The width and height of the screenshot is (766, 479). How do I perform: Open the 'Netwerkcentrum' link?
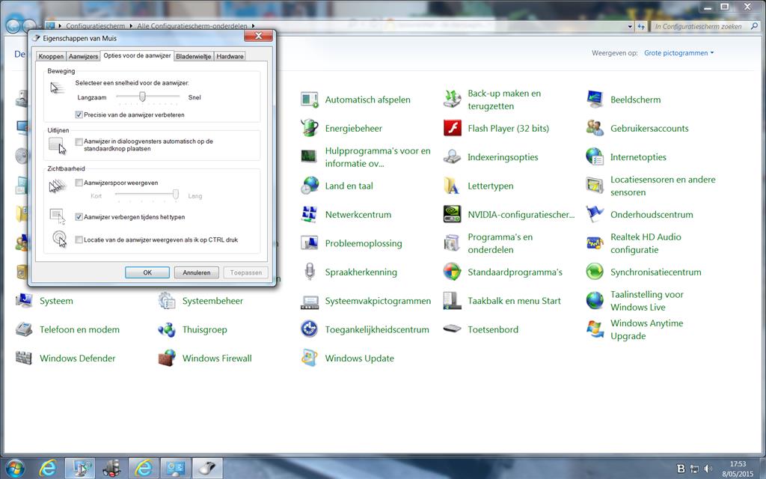tap(358, 215)
